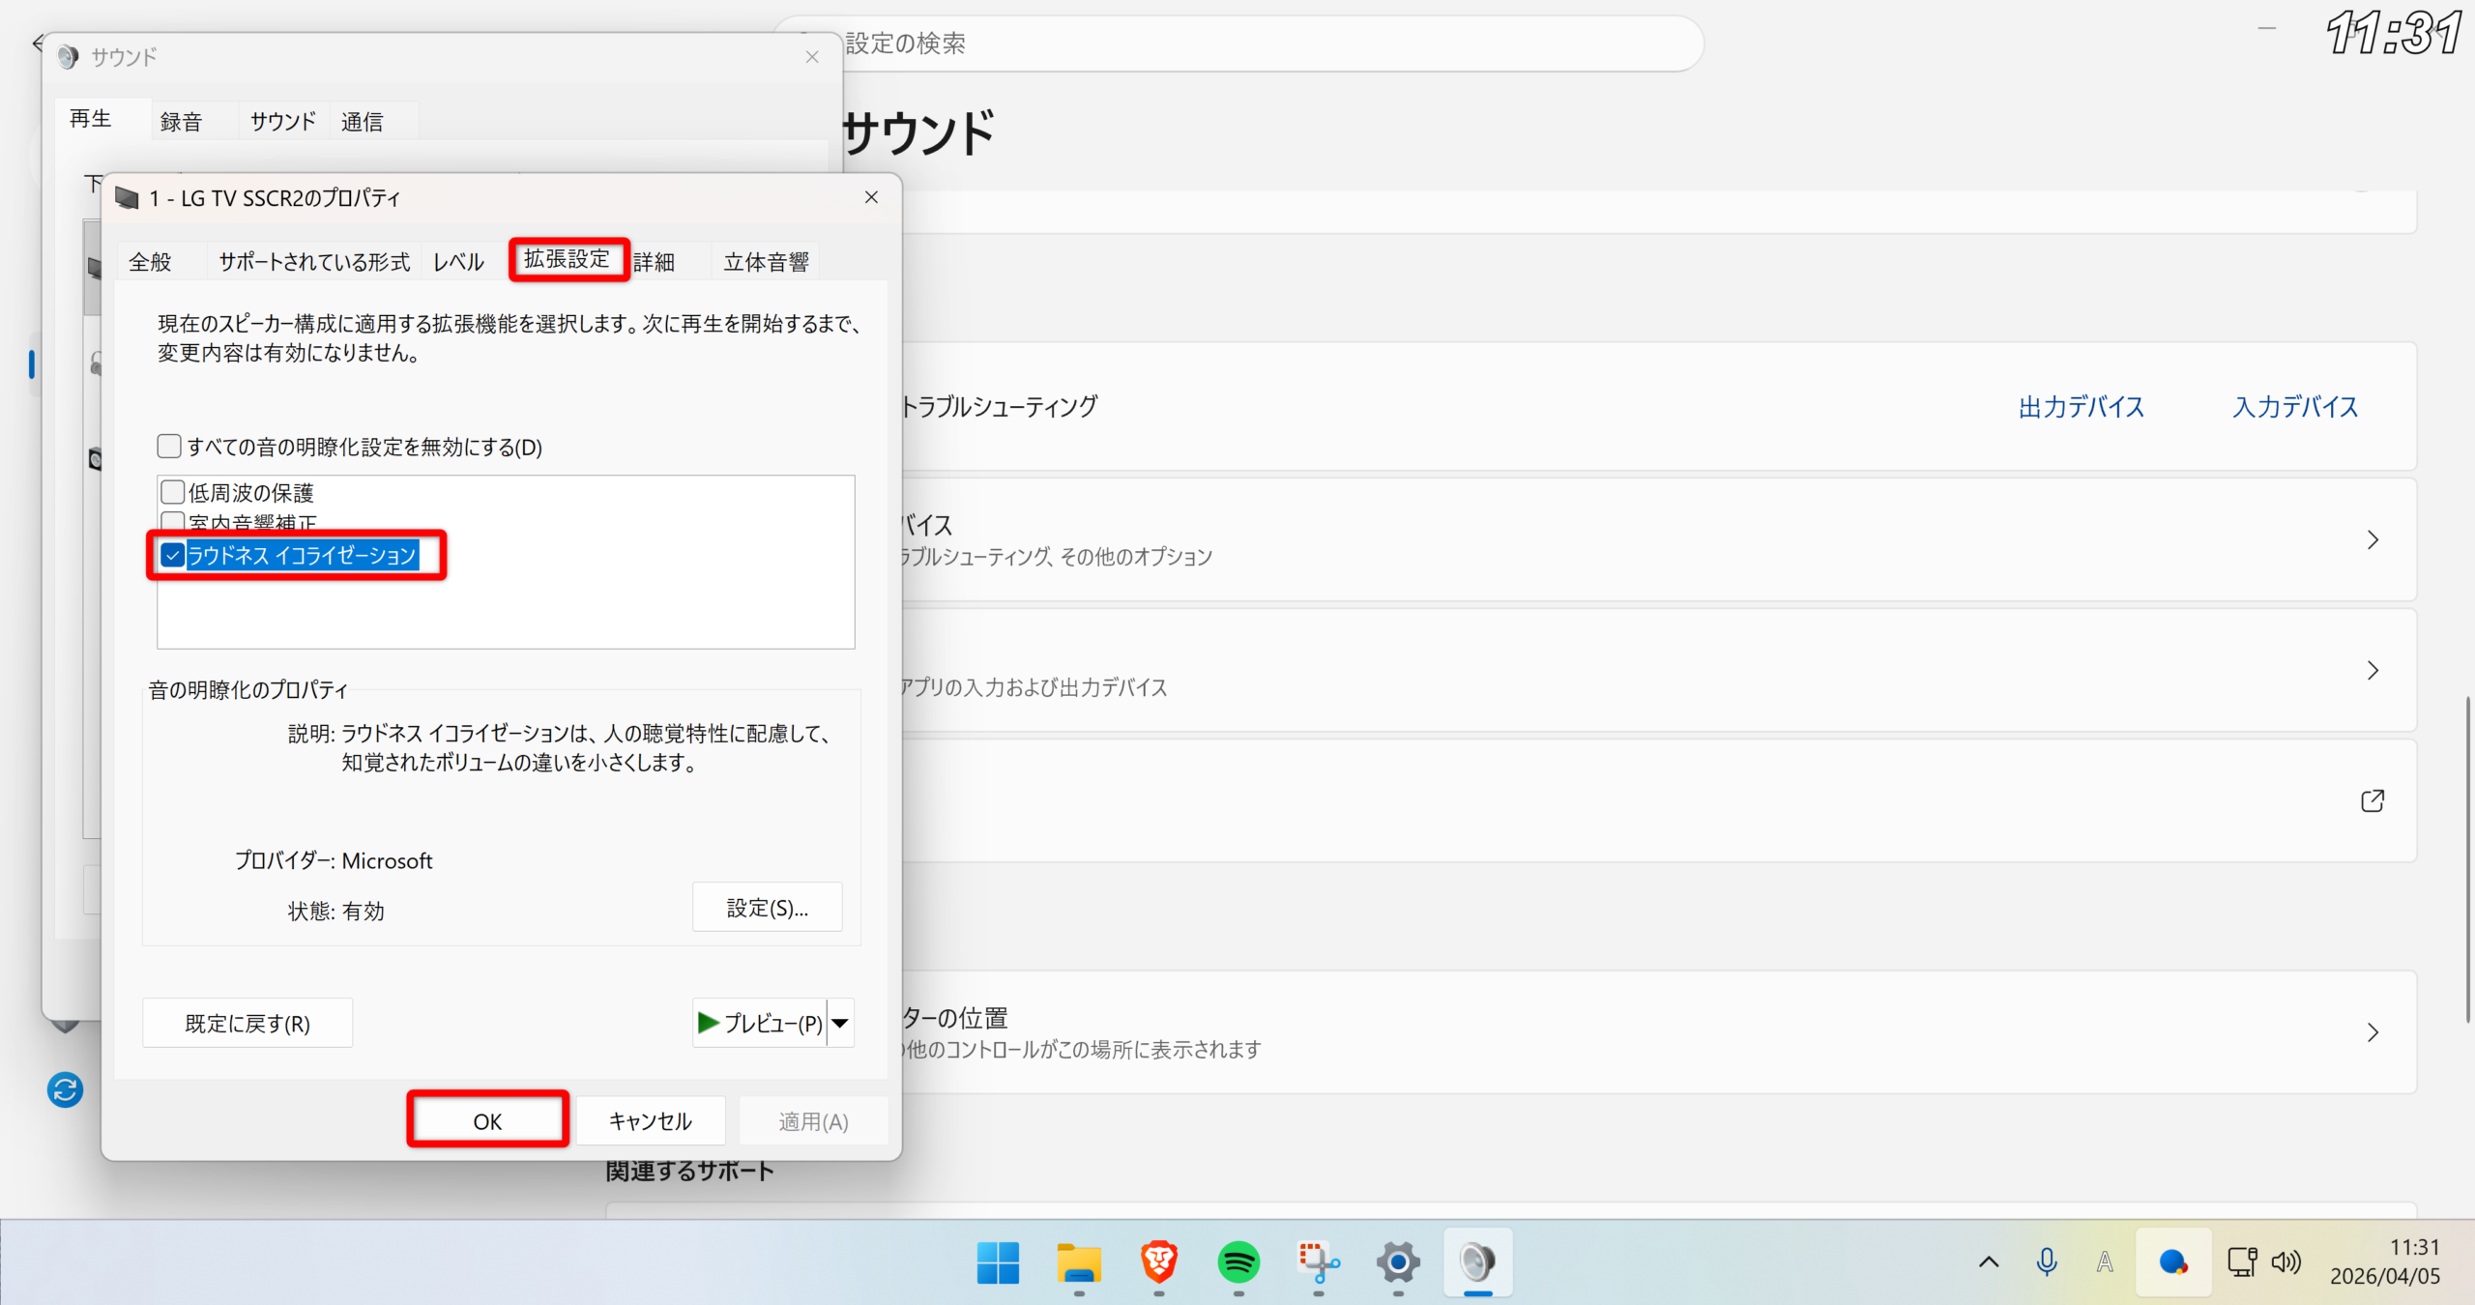Open File Explorer from the taskbar
This screenshot has height=1305, width=2475.
tap(1078, 1261)
